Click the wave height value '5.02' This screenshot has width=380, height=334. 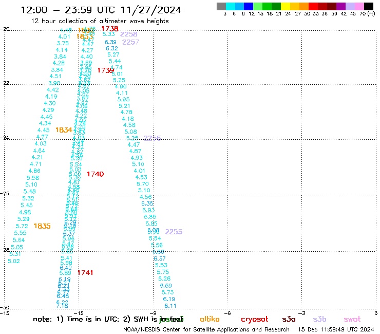click(14, 261)
